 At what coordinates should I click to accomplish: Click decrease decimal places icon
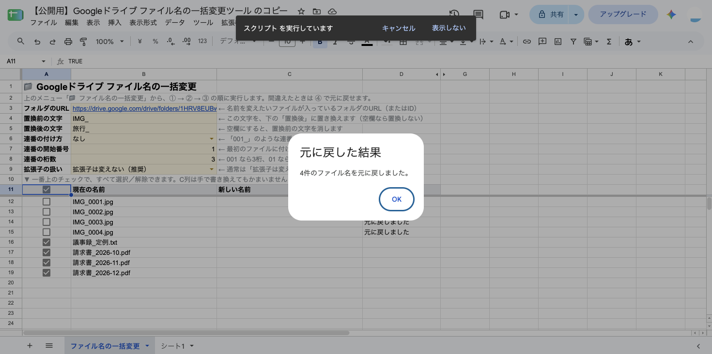pos(170,42)
